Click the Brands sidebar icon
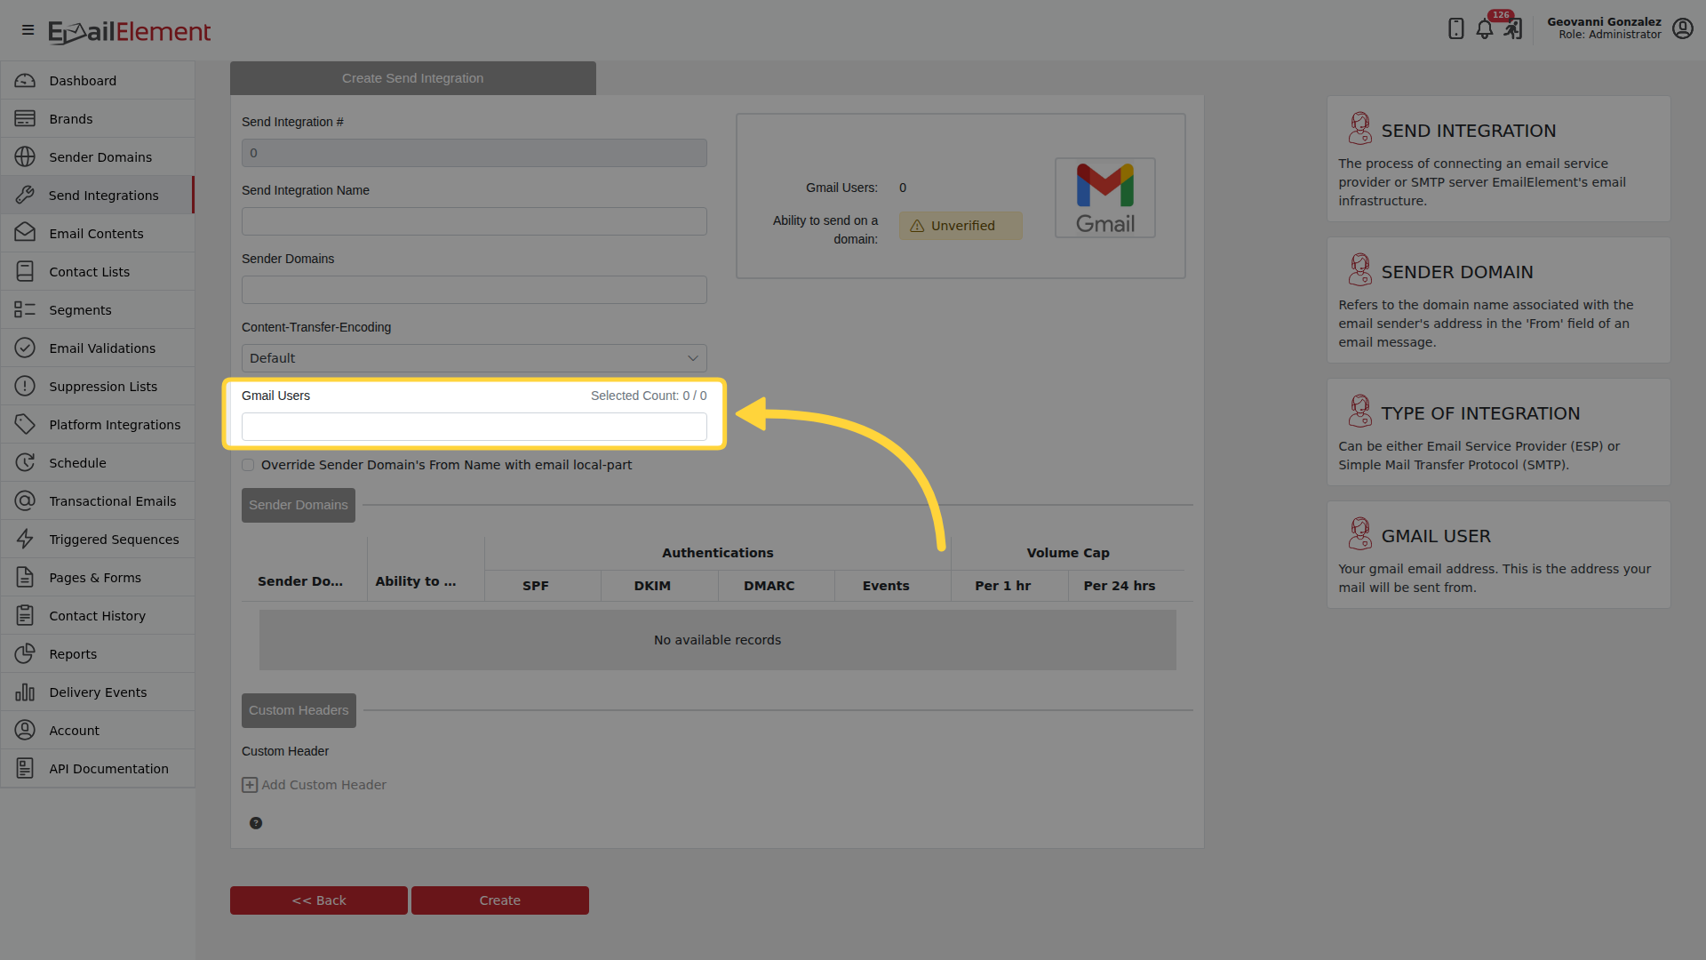The height and width of the screenshot is (960, 1706). click(25, 119)
